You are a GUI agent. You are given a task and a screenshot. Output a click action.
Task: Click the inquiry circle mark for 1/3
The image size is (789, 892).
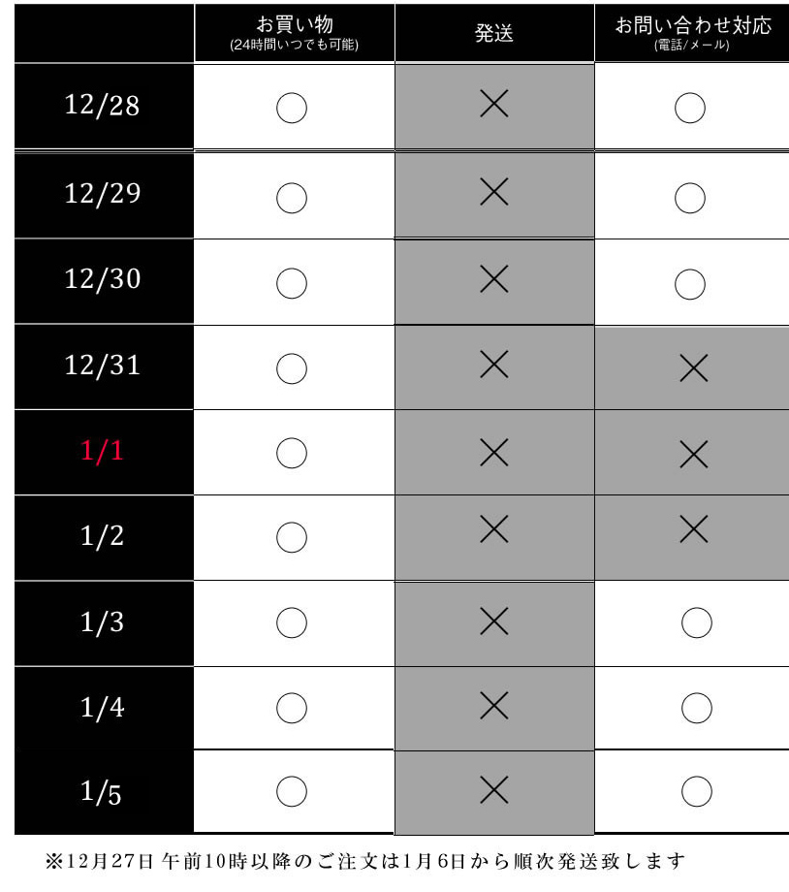[696, 622]
